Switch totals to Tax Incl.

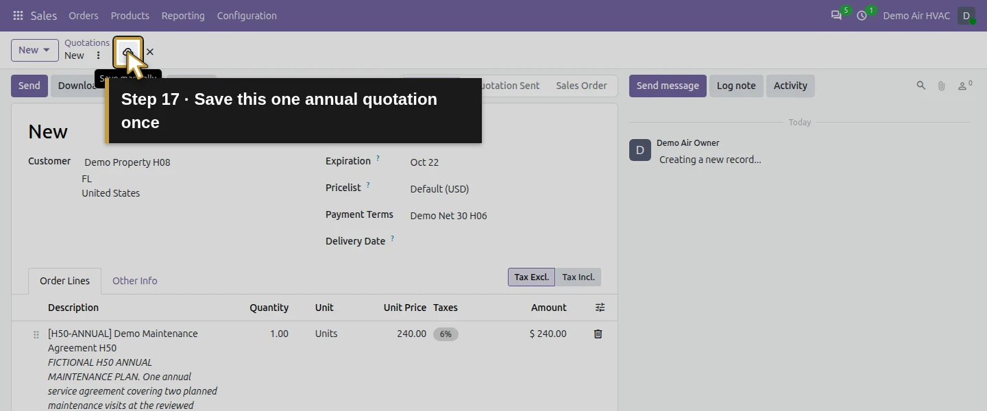[578, 277]
